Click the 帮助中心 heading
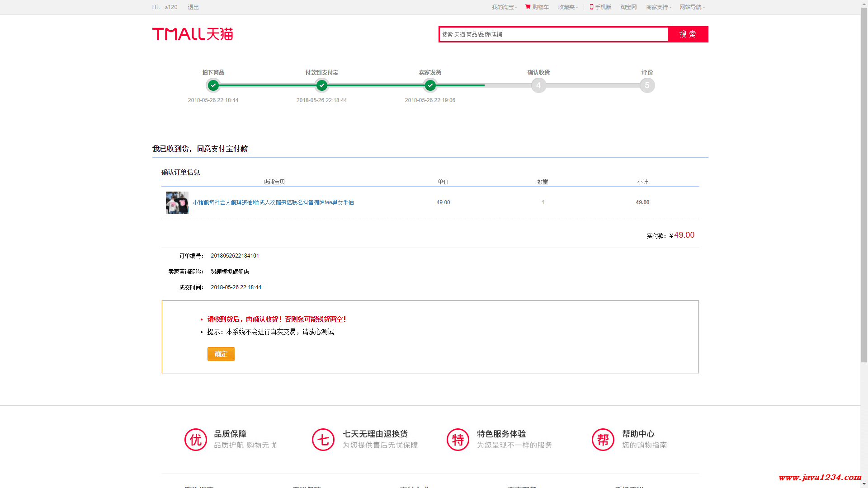This screenshot has height=488, width=868. tap(638, 434)
